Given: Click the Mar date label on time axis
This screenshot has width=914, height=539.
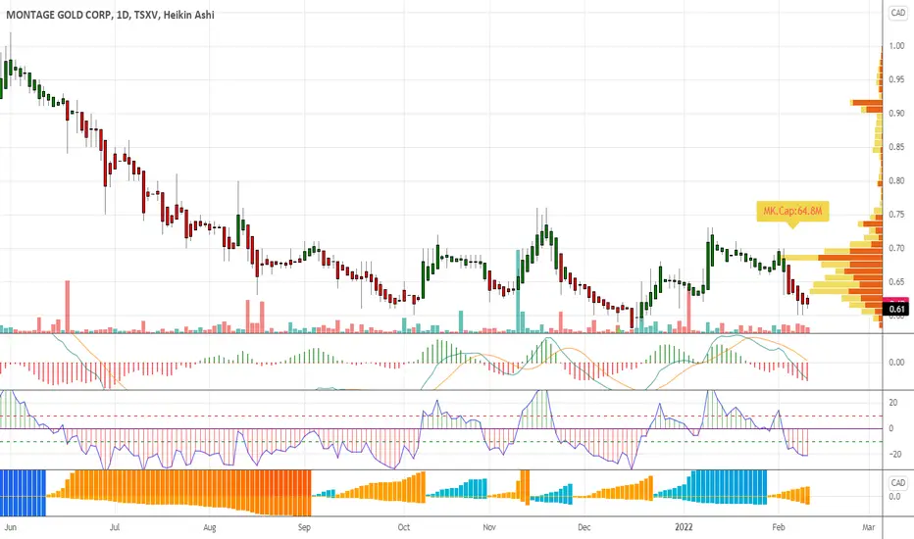Looking at the screenshot, I should (x=869, y=527).
